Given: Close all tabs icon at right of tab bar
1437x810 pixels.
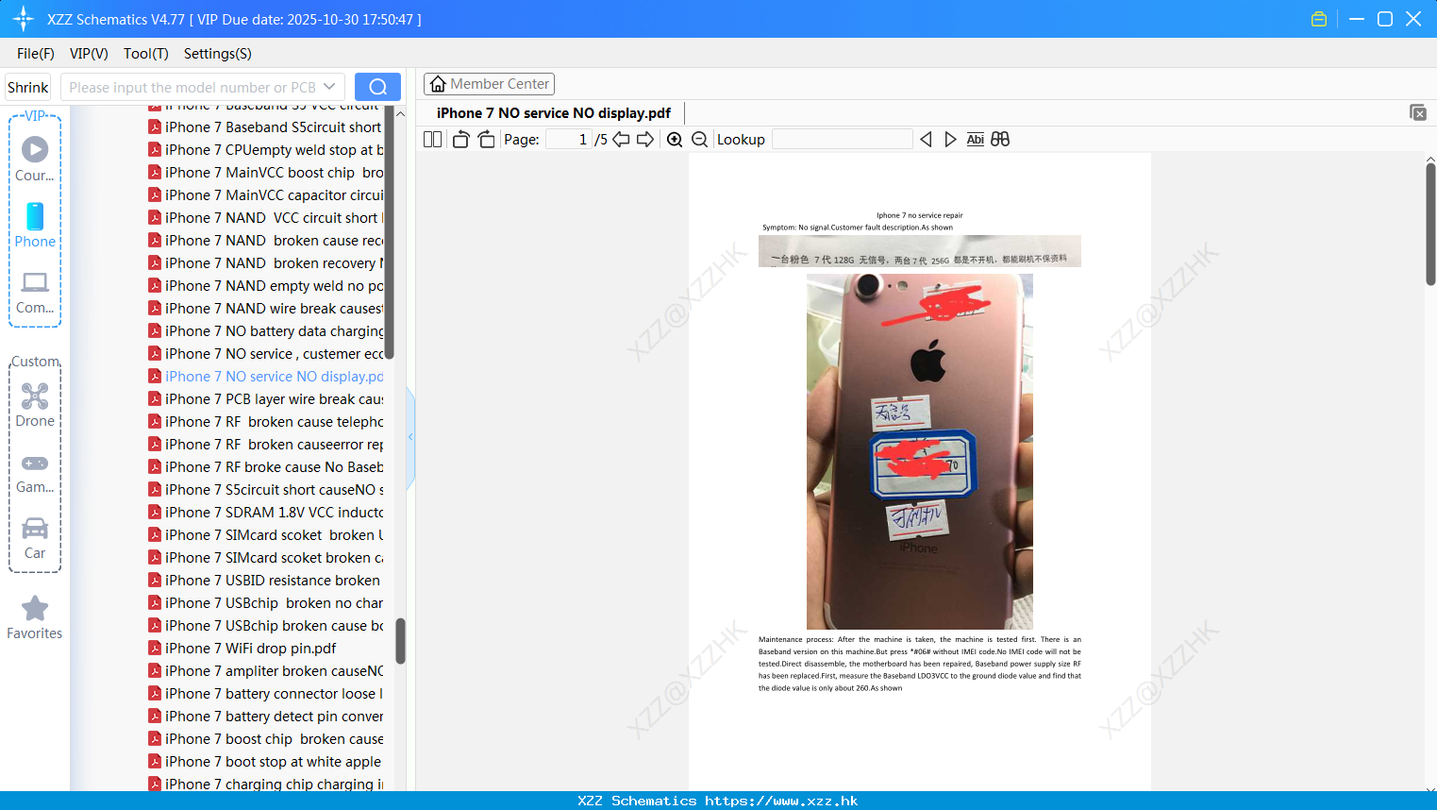Looking at the screenshot, I should pyautogui.click(x=1418, y=112).
